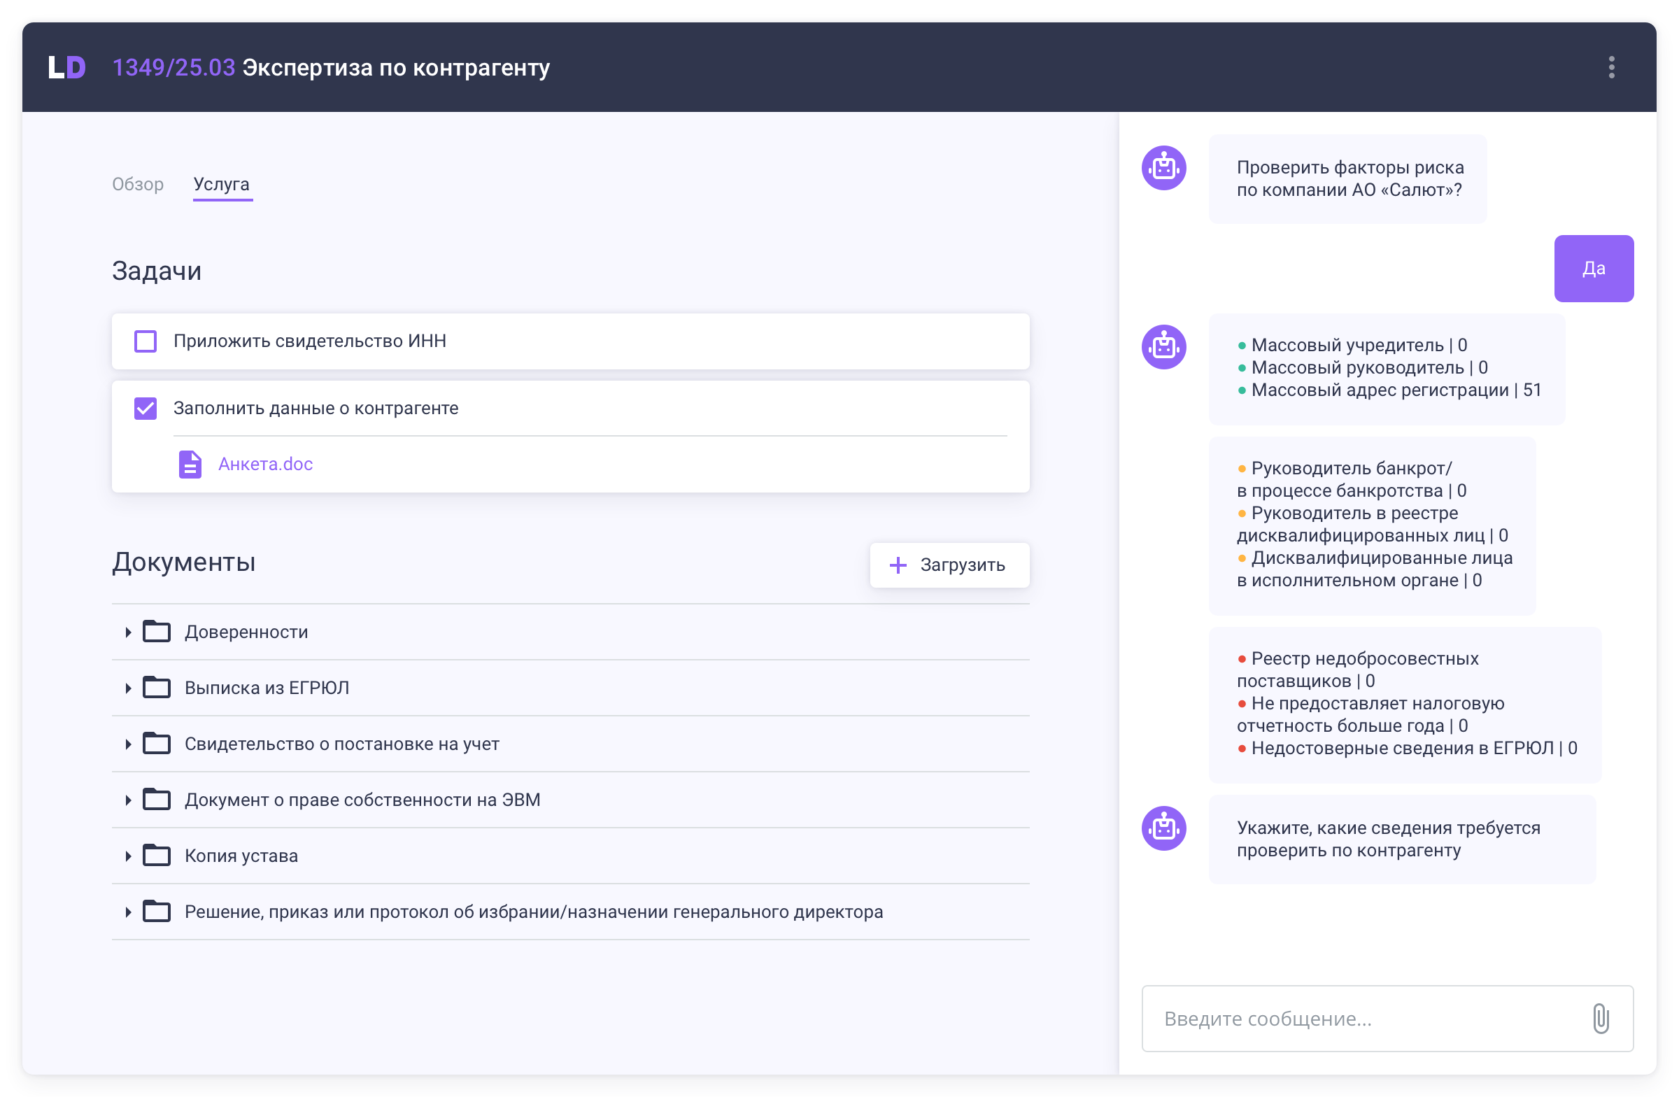This screenshot has height=1097, width=1679.
Task: Expand Свидетельство о постановке на учет arrow
Action: tap(128, 744)
